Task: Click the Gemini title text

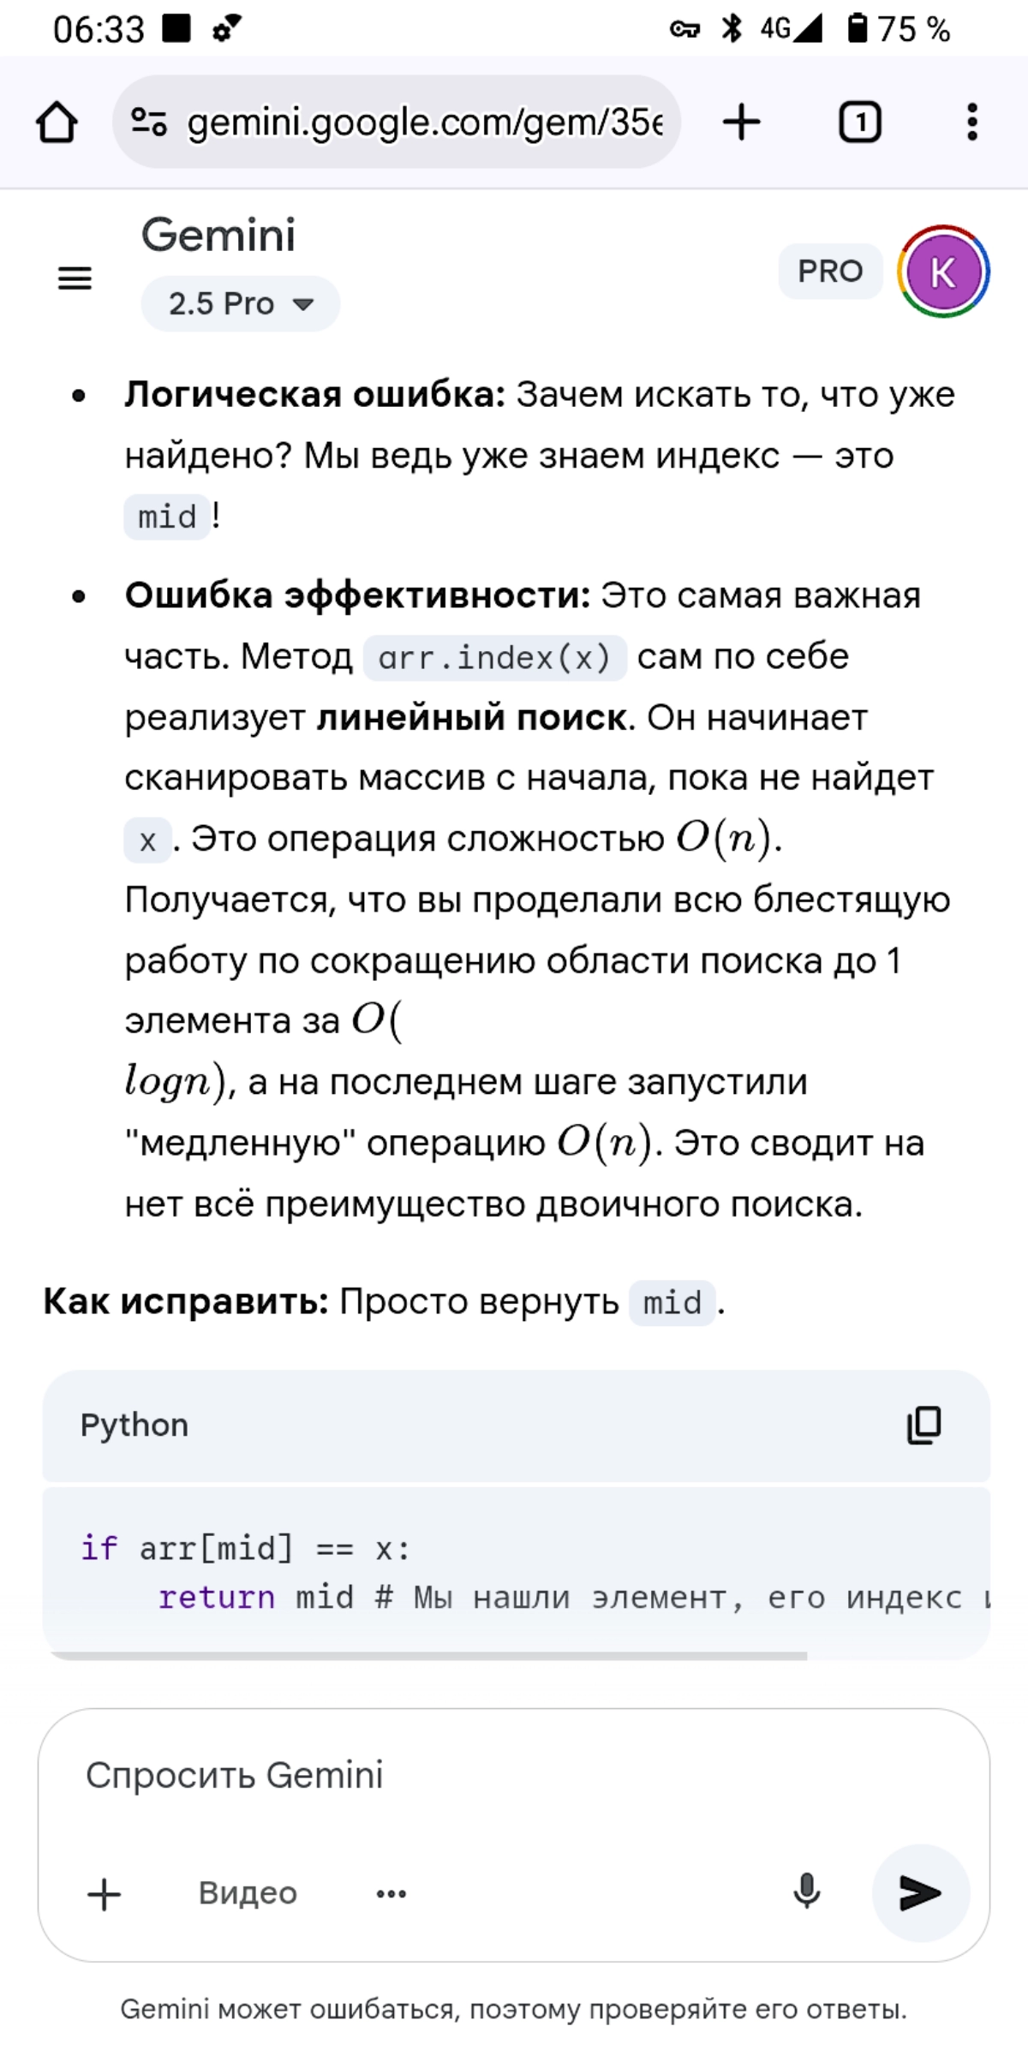Action: click(218, 235)
